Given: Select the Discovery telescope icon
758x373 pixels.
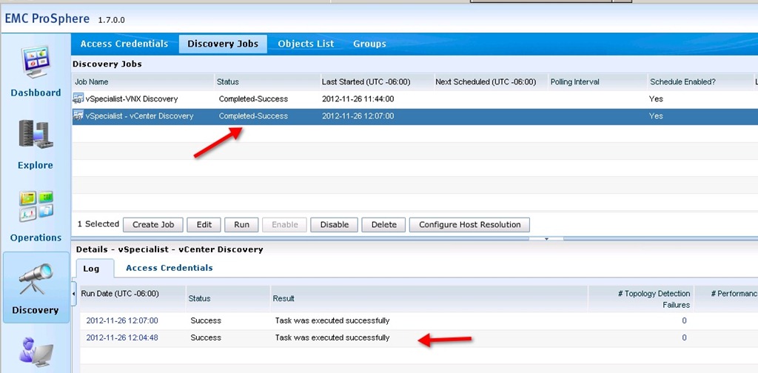Looking at the screenshot, I should point(35,281).
